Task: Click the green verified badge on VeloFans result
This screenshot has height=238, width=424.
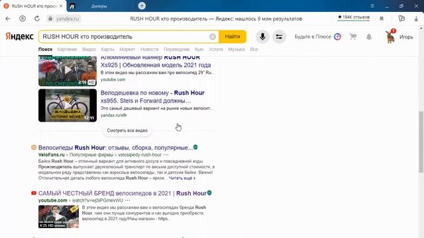Action: (x=195, y=147)
